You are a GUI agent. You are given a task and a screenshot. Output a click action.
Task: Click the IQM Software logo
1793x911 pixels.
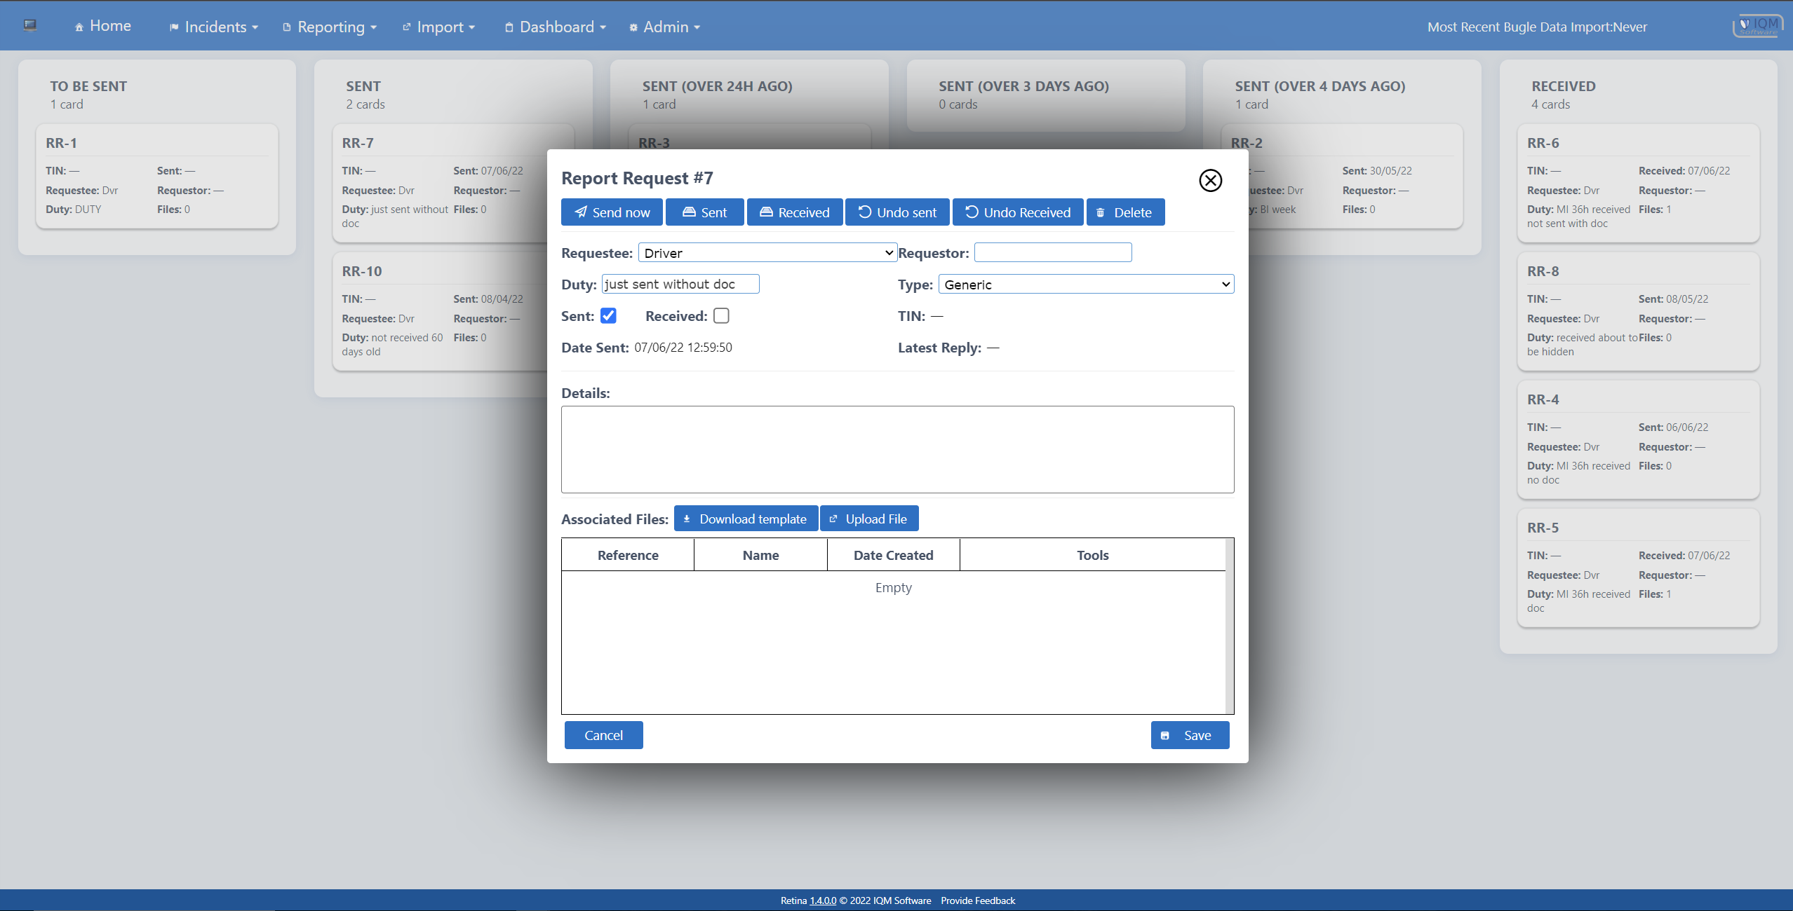pyautogui.click(x=1757, y=26)
